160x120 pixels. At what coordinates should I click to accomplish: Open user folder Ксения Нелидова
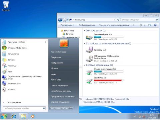pyautogui.click(x=58, y=52)
